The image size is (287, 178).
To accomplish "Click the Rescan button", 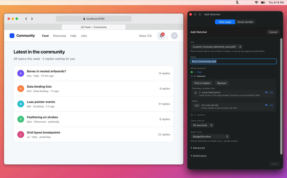I will click(222, 83).
